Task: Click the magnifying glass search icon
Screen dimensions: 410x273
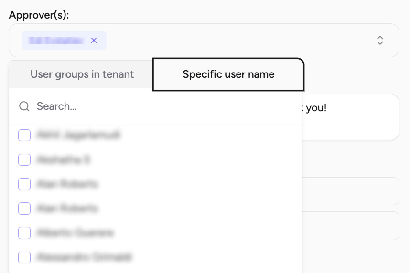Action: [24, 106]
